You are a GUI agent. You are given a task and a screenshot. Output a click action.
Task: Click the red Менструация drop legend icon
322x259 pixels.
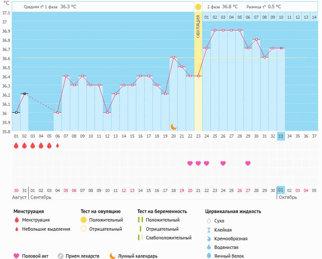point(17,220)
